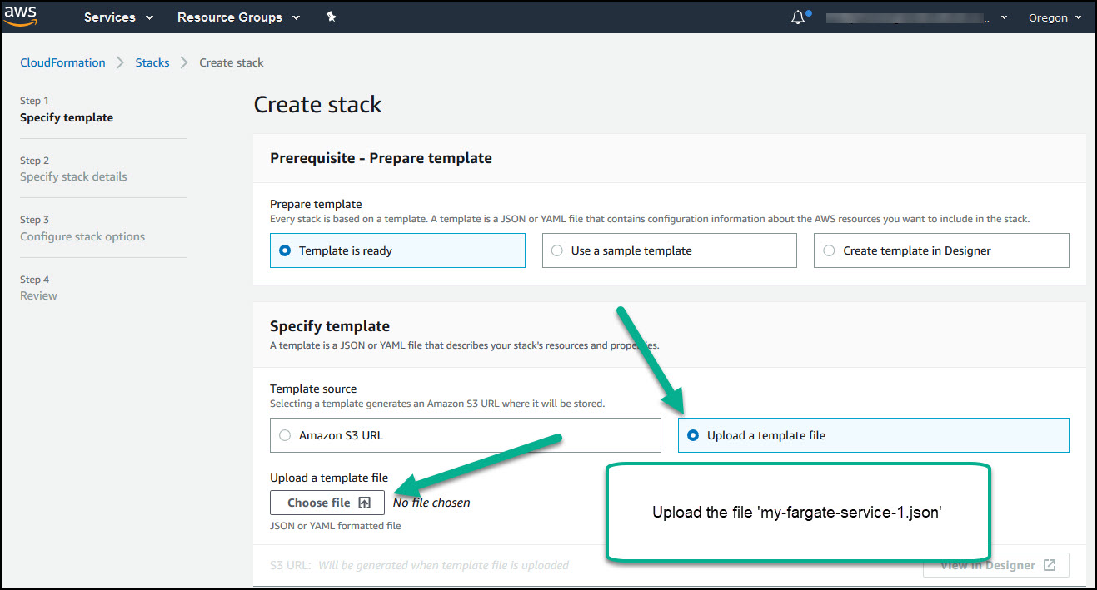Open the Oregon region selector
The image size is (1097, 590).
coord(1055,17)
